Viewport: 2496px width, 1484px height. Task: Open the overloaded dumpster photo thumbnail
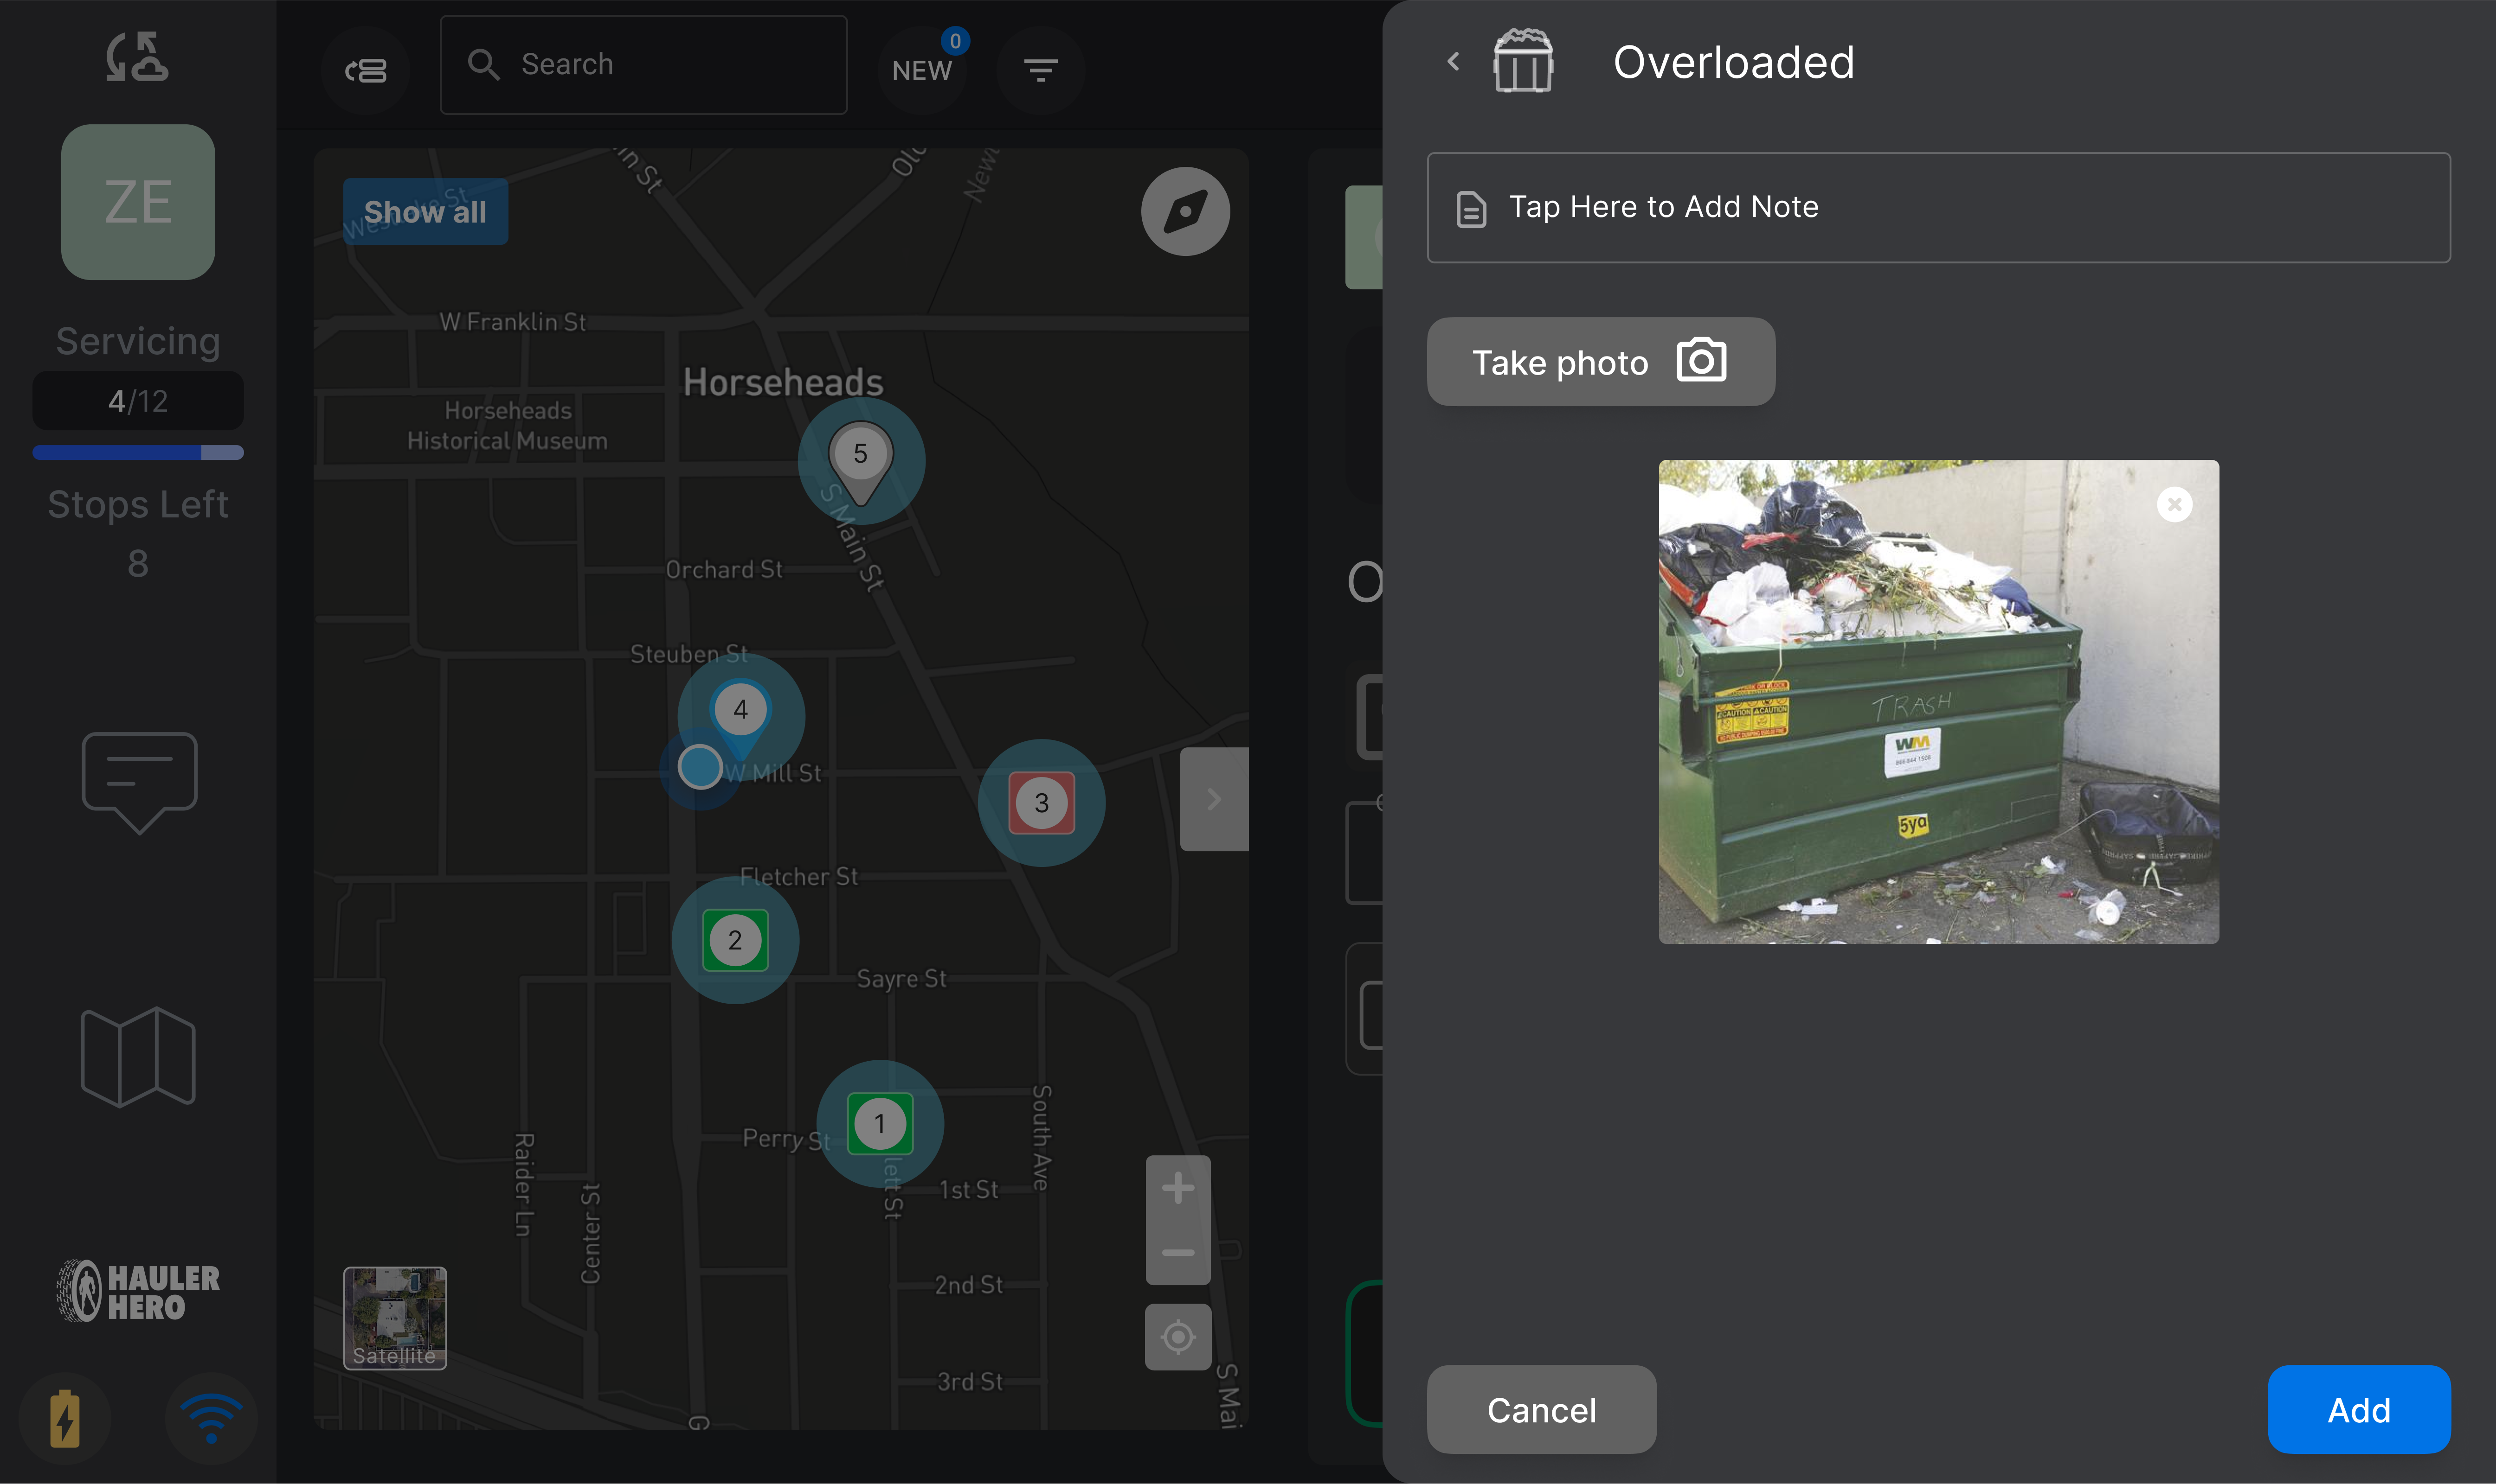coord(1938,702)
